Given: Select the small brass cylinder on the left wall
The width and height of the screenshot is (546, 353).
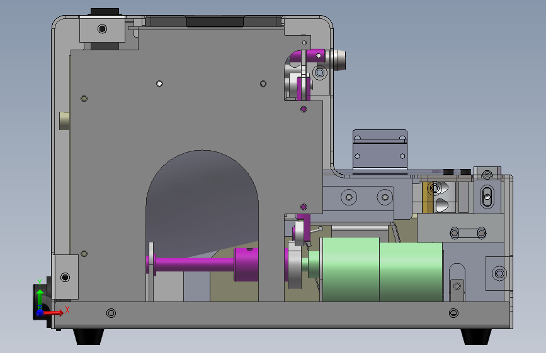Looking at the screenshot, I should click(x=64, y=121).
